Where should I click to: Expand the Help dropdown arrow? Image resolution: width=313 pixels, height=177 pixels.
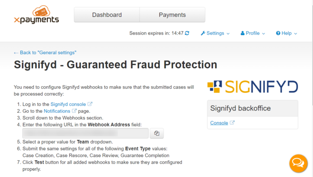pos(296,34)
